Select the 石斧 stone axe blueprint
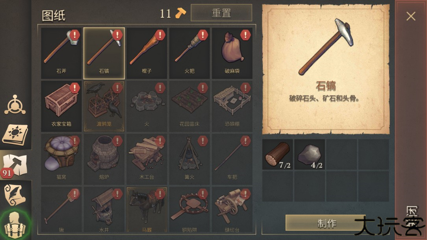 coord(61,53)
